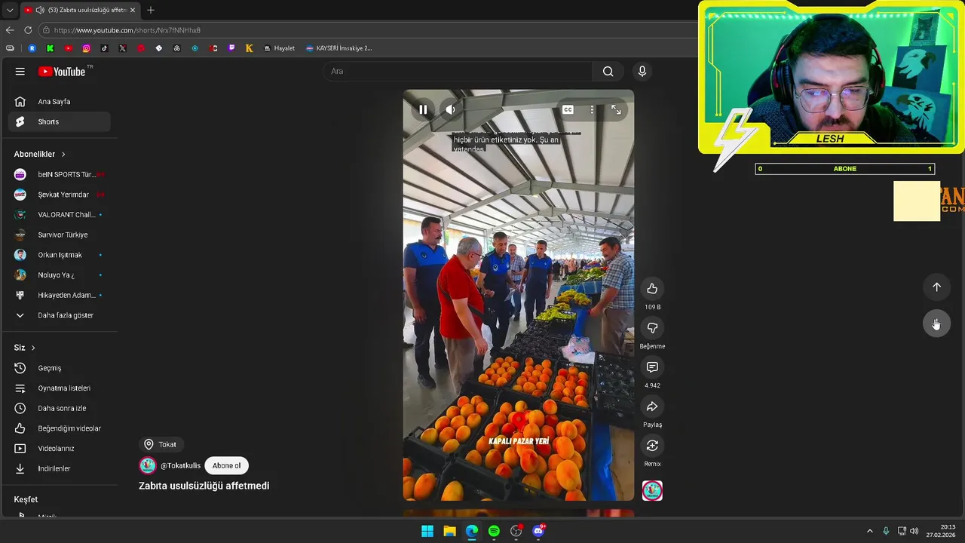This screenshot has width=965, height=543.
Task: Open Oynatma listeleri
Action: click(60, 388)
